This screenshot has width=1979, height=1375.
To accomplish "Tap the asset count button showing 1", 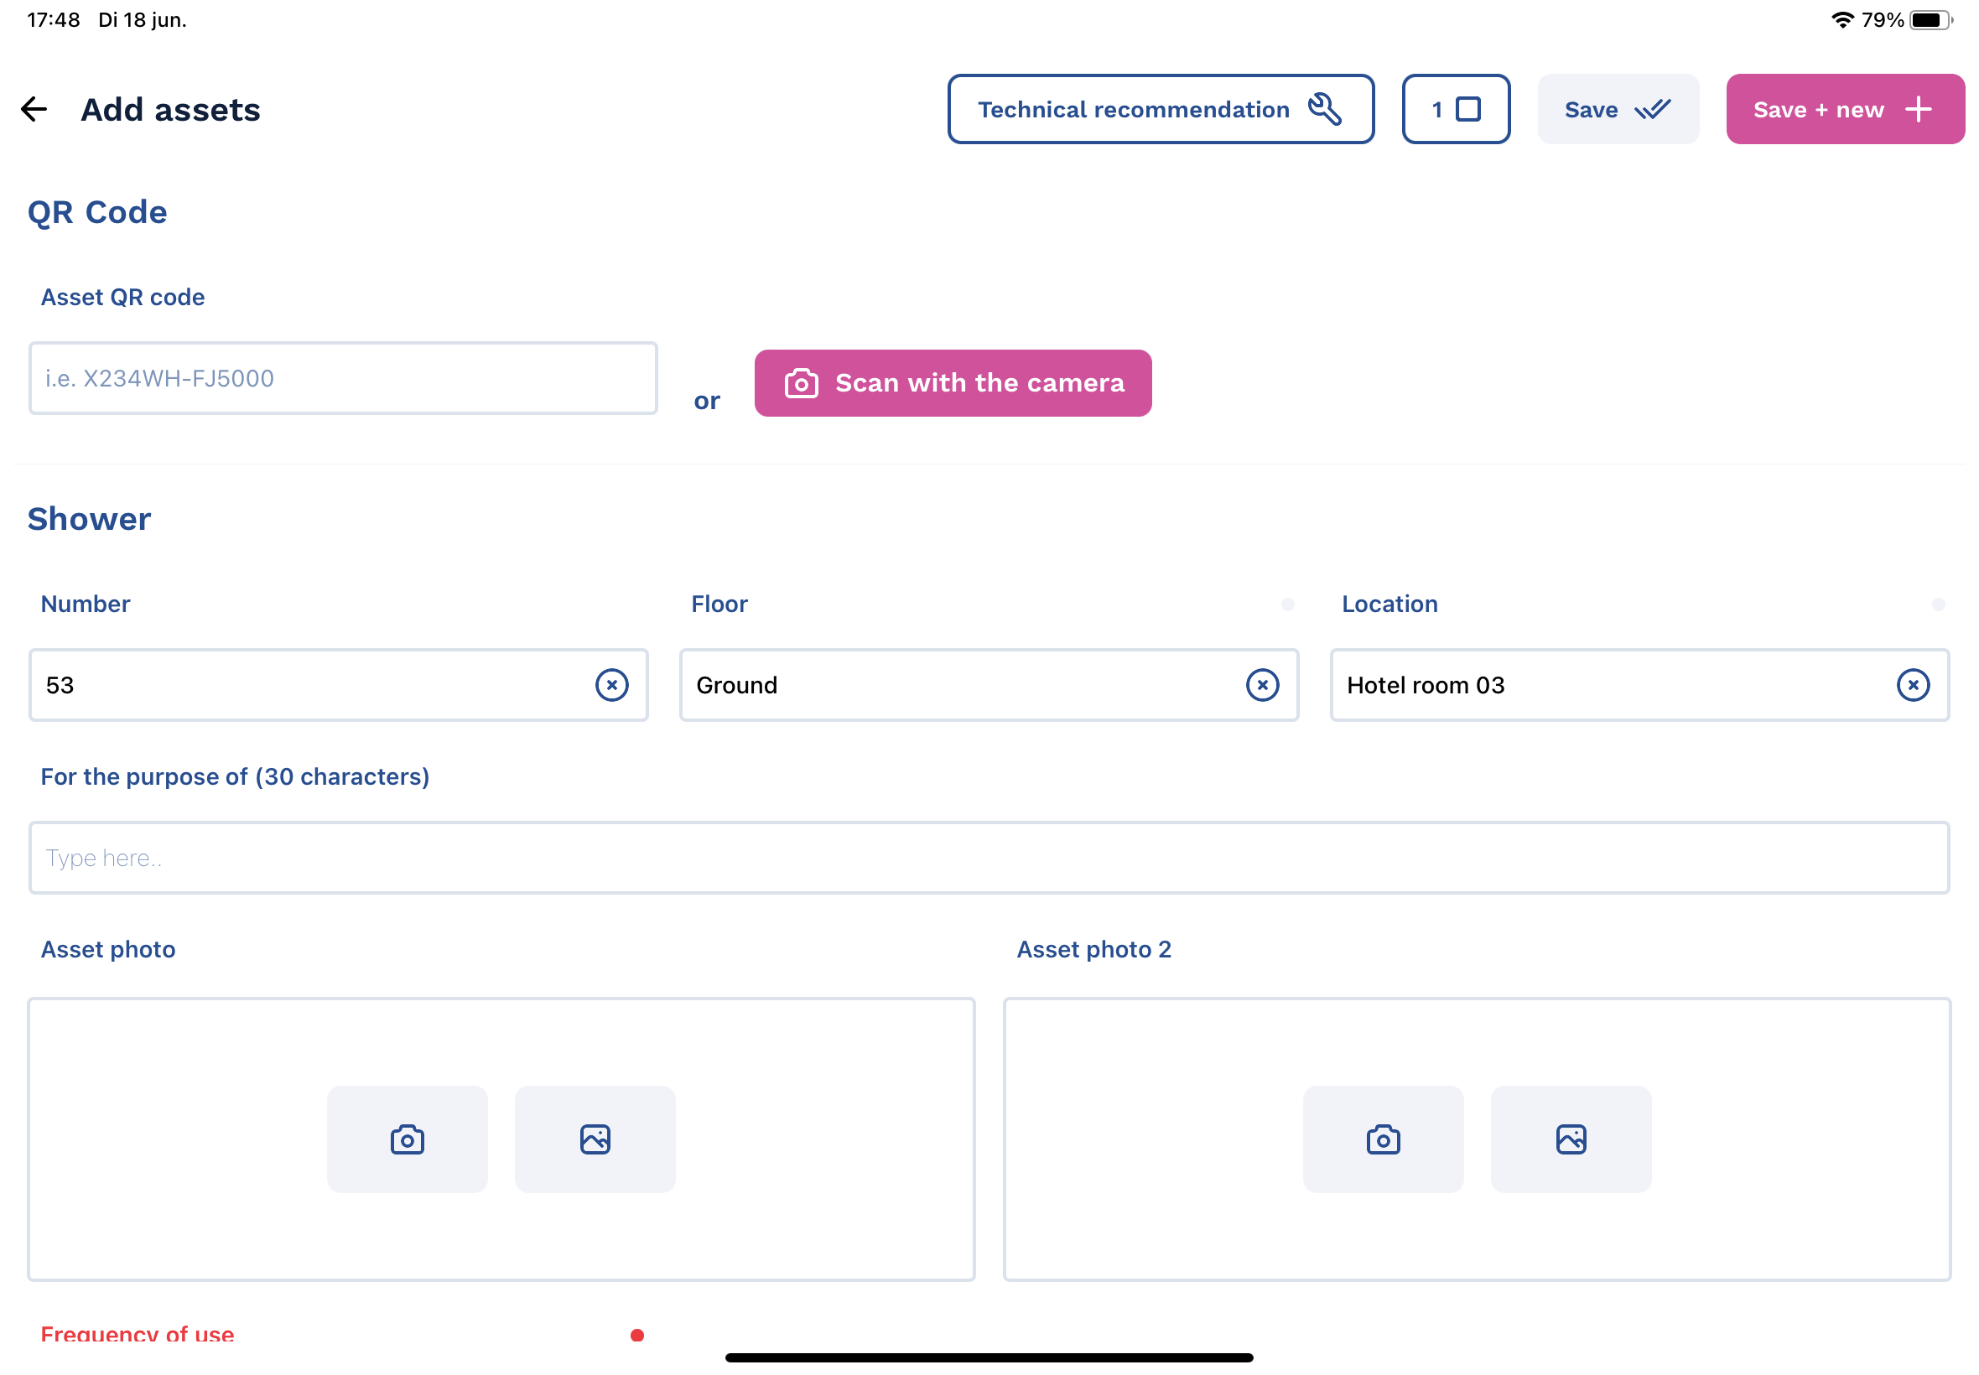I will pos(1455,110).
